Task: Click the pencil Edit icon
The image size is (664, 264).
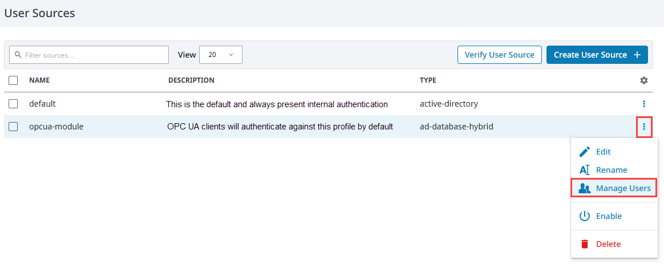Action: click(585, 152)
